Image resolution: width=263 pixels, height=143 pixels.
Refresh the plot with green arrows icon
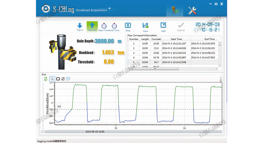click(46, 79)
